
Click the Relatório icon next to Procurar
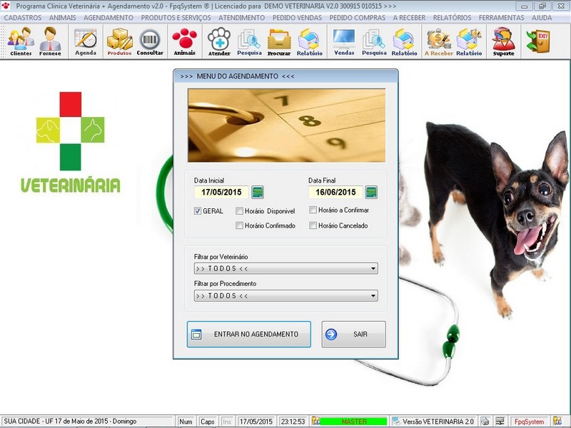pos(309,41)
